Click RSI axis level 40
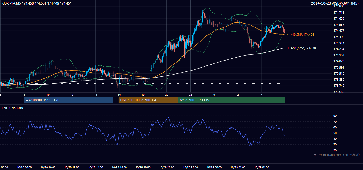 335,139
